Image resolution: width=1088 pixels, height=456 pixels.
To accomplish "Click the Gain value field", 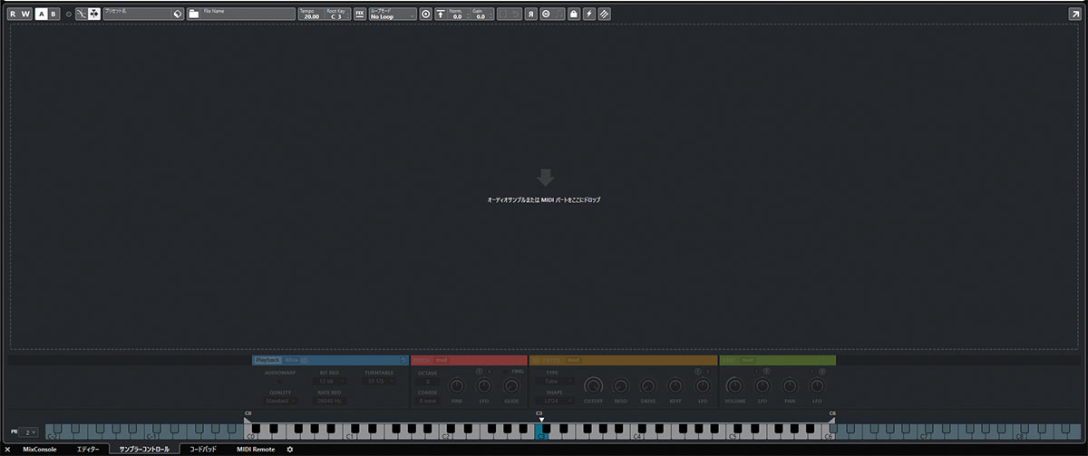I will coord(482,16).
